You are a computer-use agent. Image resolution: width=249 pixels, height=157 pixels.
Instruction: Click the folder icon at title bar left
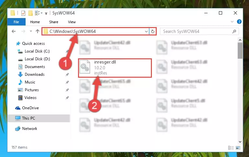13,13
